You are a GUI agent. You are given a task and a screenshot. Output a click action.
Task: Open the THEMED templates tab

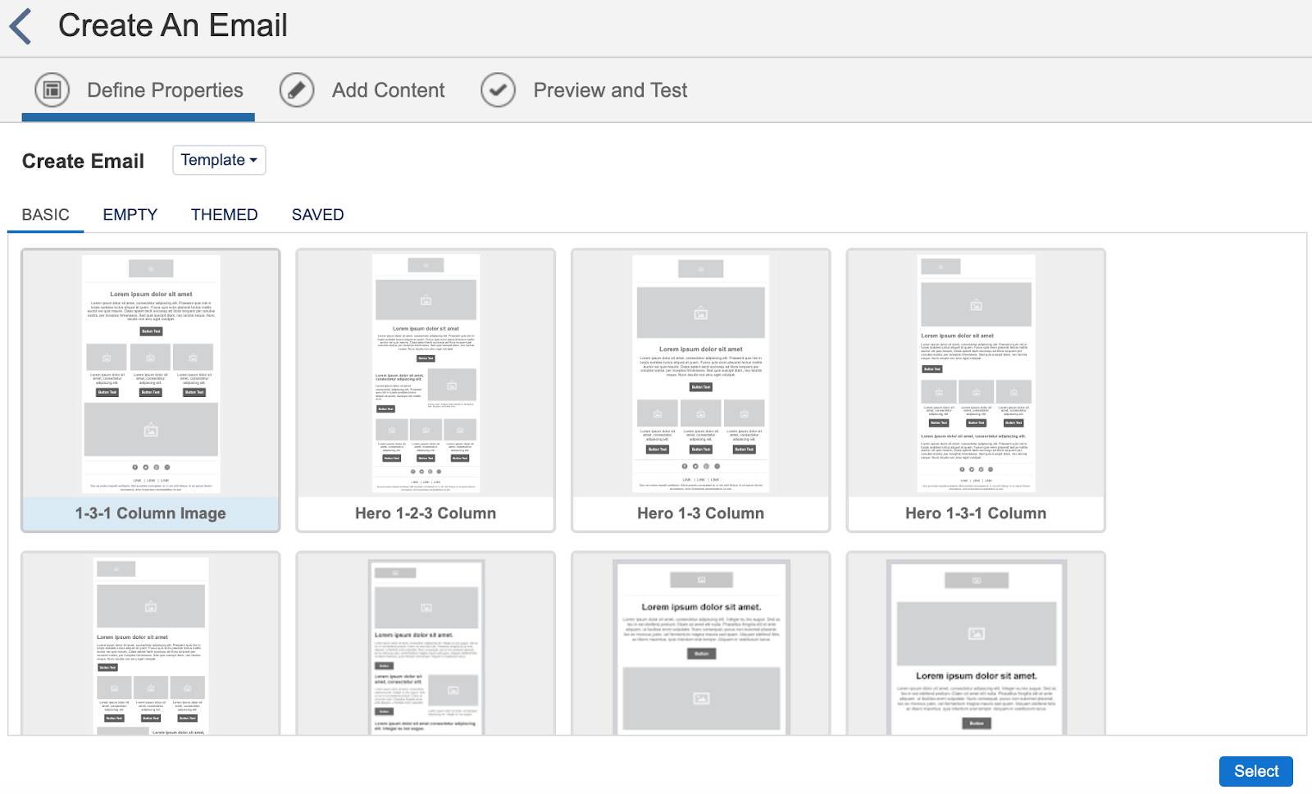click(x=223, y=214)
